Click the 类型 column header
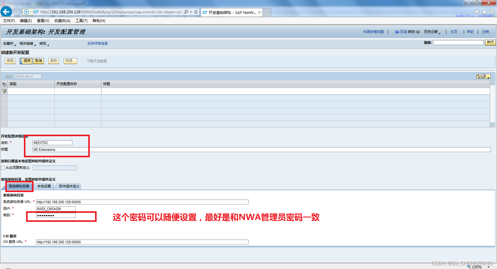This screenshot has height=269, width=497. (x=31, y=84)
